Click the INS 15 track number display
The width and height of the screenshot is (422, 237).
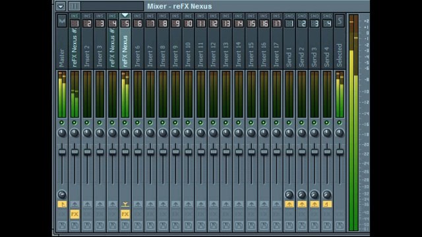251,24
